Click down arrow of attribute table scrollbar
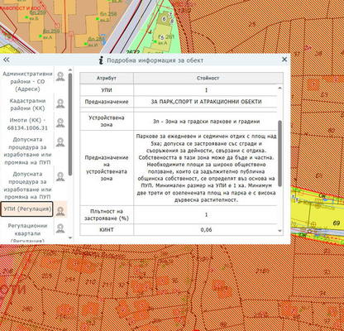The height and width of the screenshot is (331, 344). (280, 231)
